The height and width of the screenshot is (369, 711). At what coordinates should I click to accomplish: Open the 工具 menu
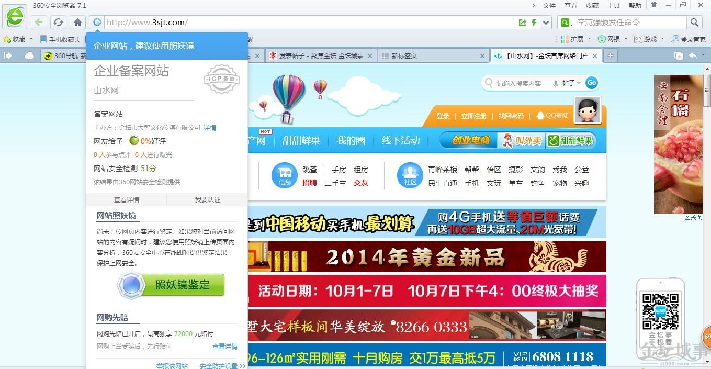pyautogui.click(x=613, y=6)
